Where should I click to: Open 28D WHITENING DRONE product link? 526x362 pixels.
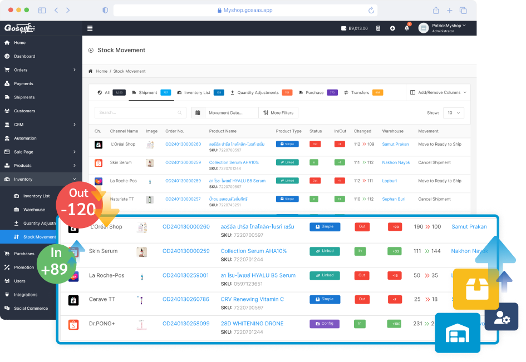[252, 324]
